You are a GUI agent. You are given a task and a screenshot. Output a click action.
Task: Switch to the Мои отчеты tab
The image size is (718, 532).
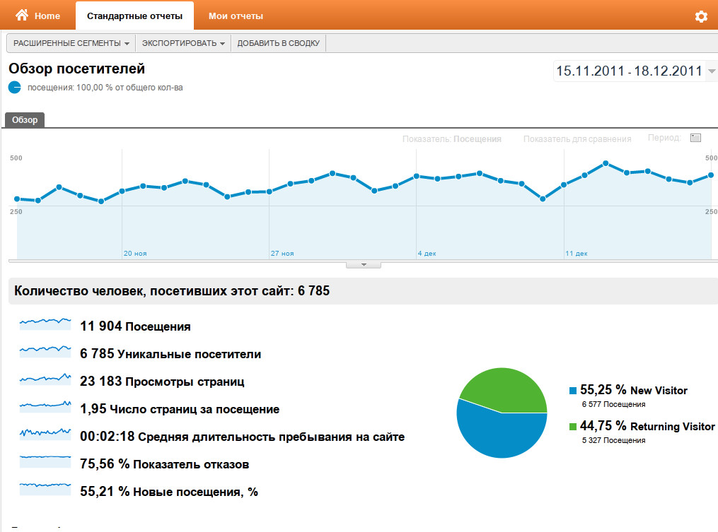pos(236,16)
